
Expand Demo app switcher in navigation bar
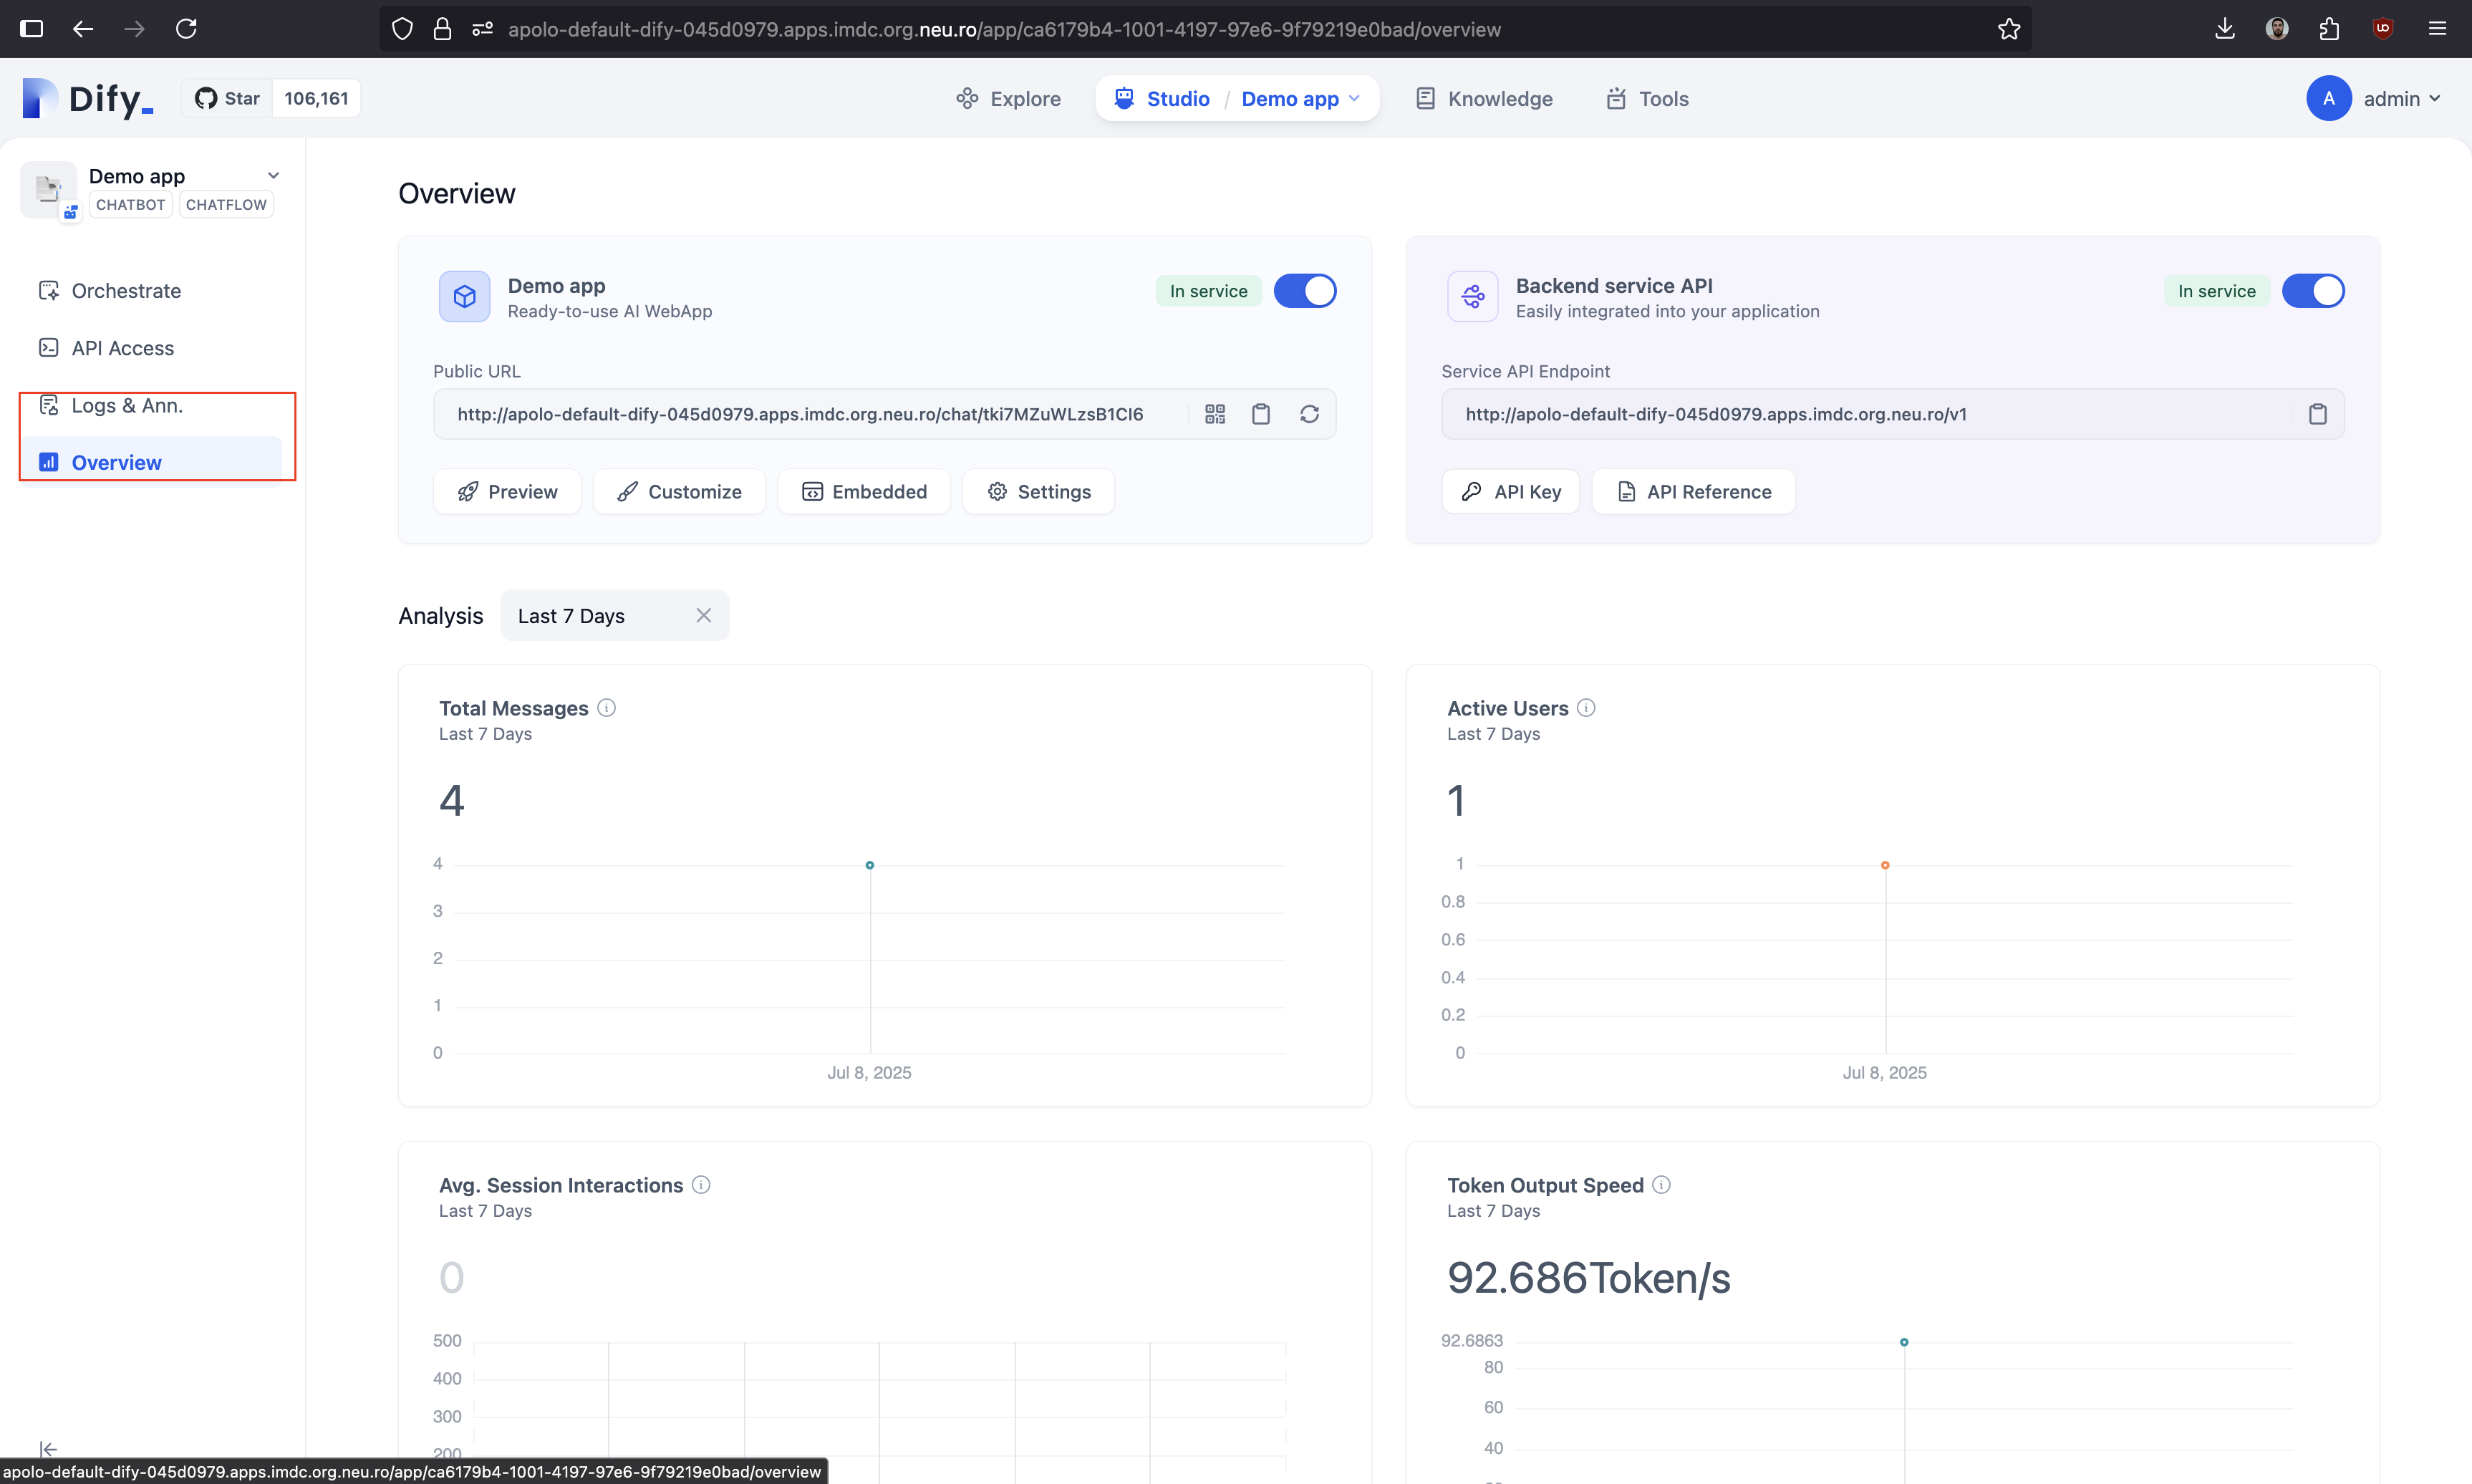(x=1300, y=99)
